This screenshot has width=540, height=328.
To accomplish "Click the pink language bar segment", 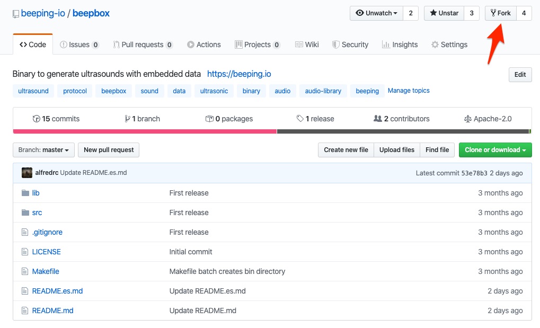I will tap(145, 131).
